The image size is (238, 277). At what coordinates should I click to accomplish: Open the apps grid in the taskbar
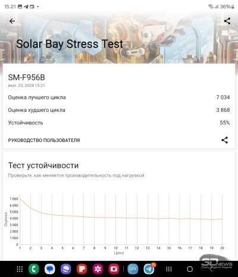(x=20, y=269)
